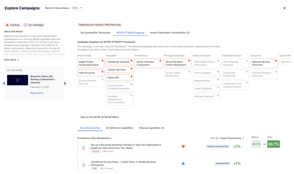Click the Critical severity tag
The width and height of the screenshot is (294, 174).
[96, 151]
